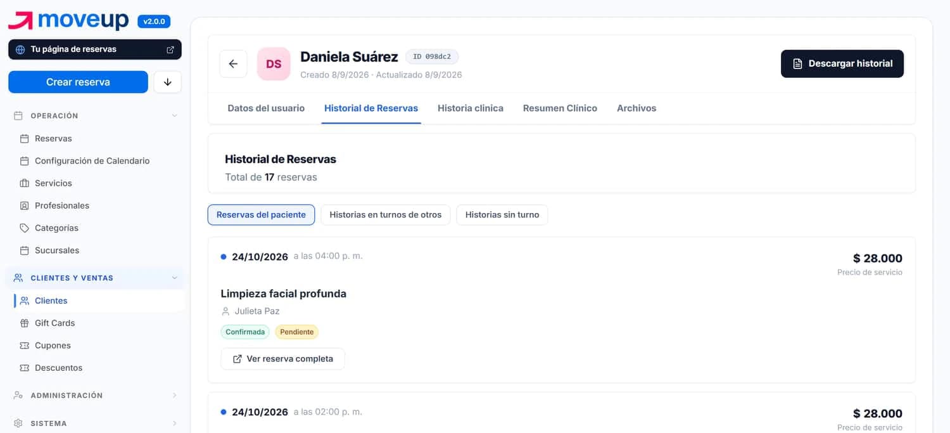Click the Sucursales calendar icon

pos(25,250)
